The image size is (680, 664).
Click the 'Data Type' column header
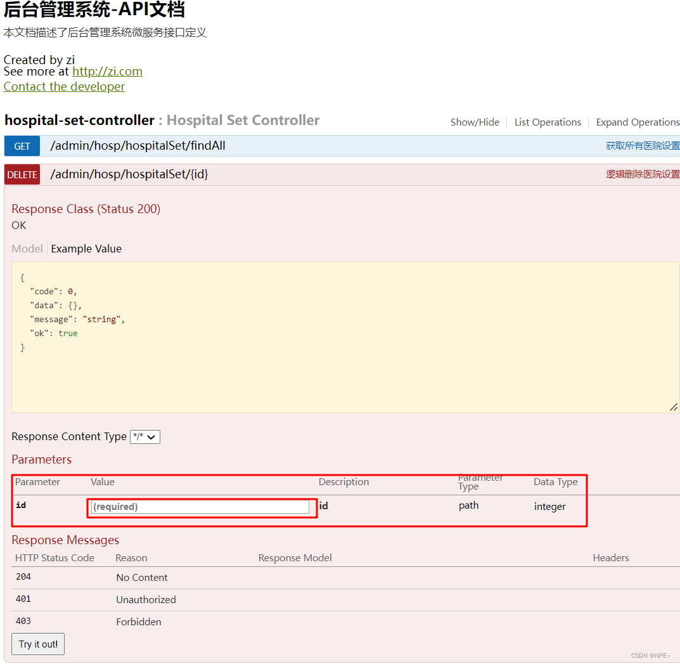click(x=556, y=482)
